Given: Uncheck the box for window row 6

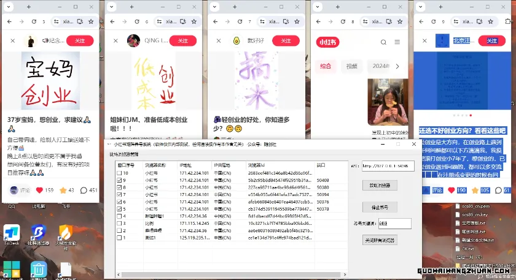Looking at the screenshot, I should coord(119,202).
